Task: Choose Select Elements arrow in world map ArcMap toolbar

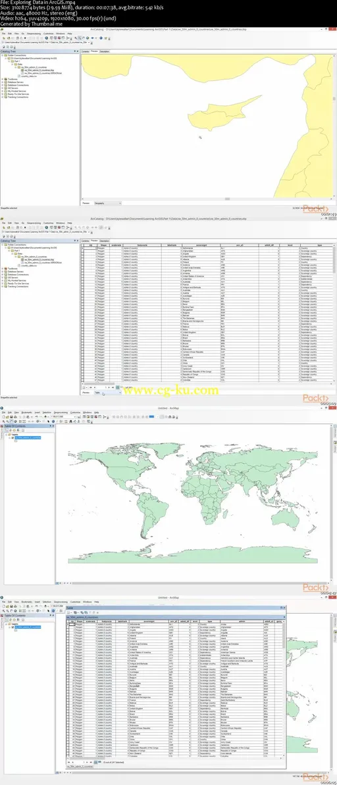Action: [49, 421]
